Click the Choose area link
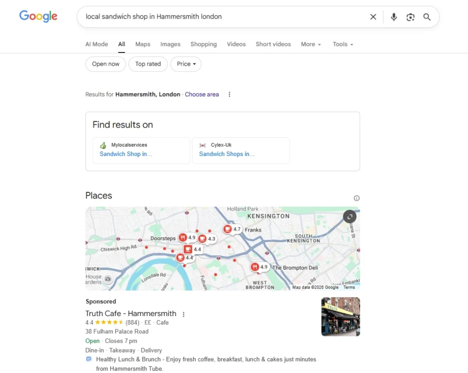Viewport: 468px width, 373px height. pyautogui.click(x=202, y=94)
